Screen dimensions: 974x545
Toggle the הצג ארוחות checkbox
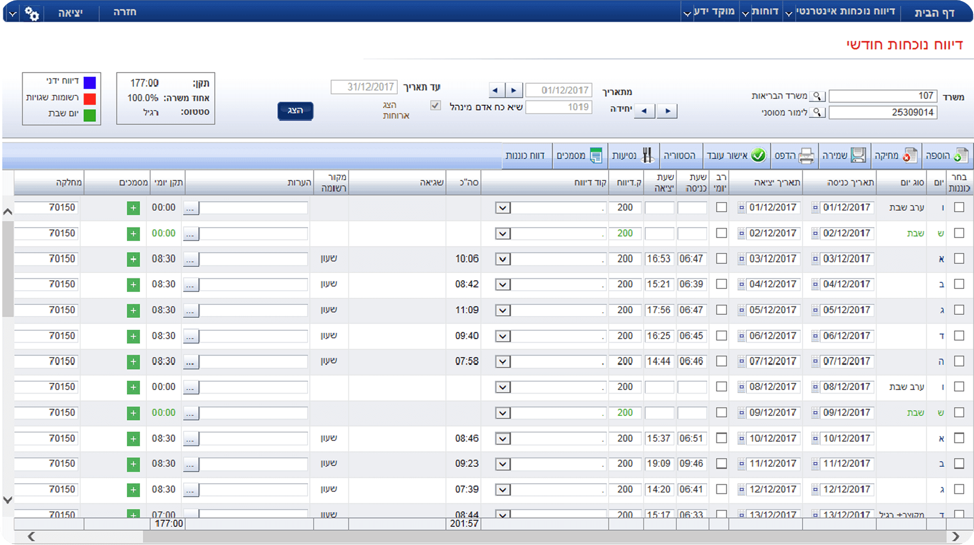pos(435,106)
